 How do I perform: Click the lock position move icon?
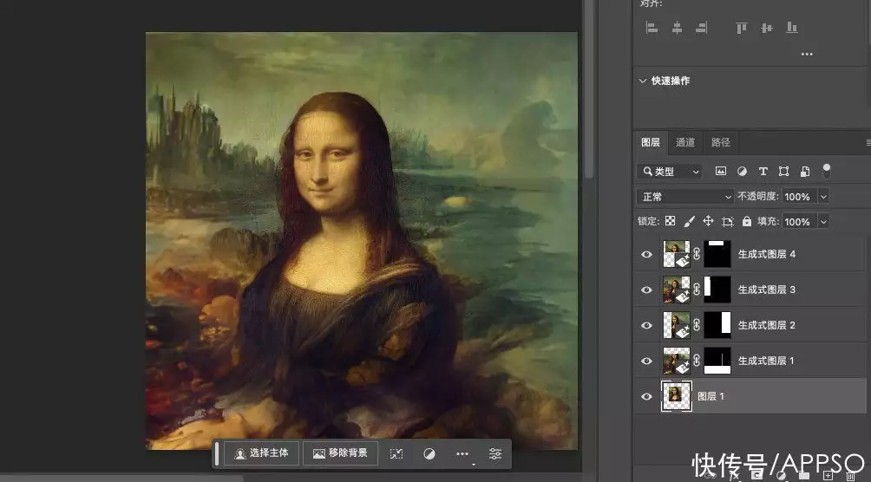[x=708, y=222]
